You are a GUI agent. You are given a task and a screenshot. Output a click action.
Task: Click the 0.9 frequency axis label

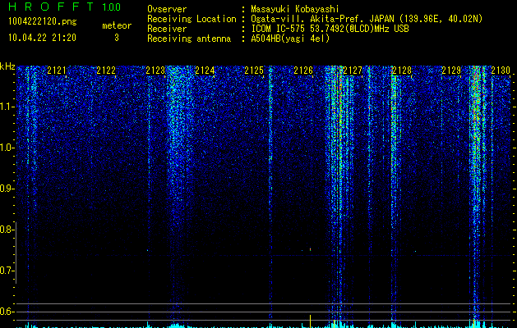(x=7, y=189)
